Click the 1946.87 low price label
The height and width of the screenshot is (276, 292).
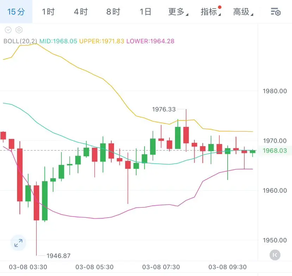(58, 256)
